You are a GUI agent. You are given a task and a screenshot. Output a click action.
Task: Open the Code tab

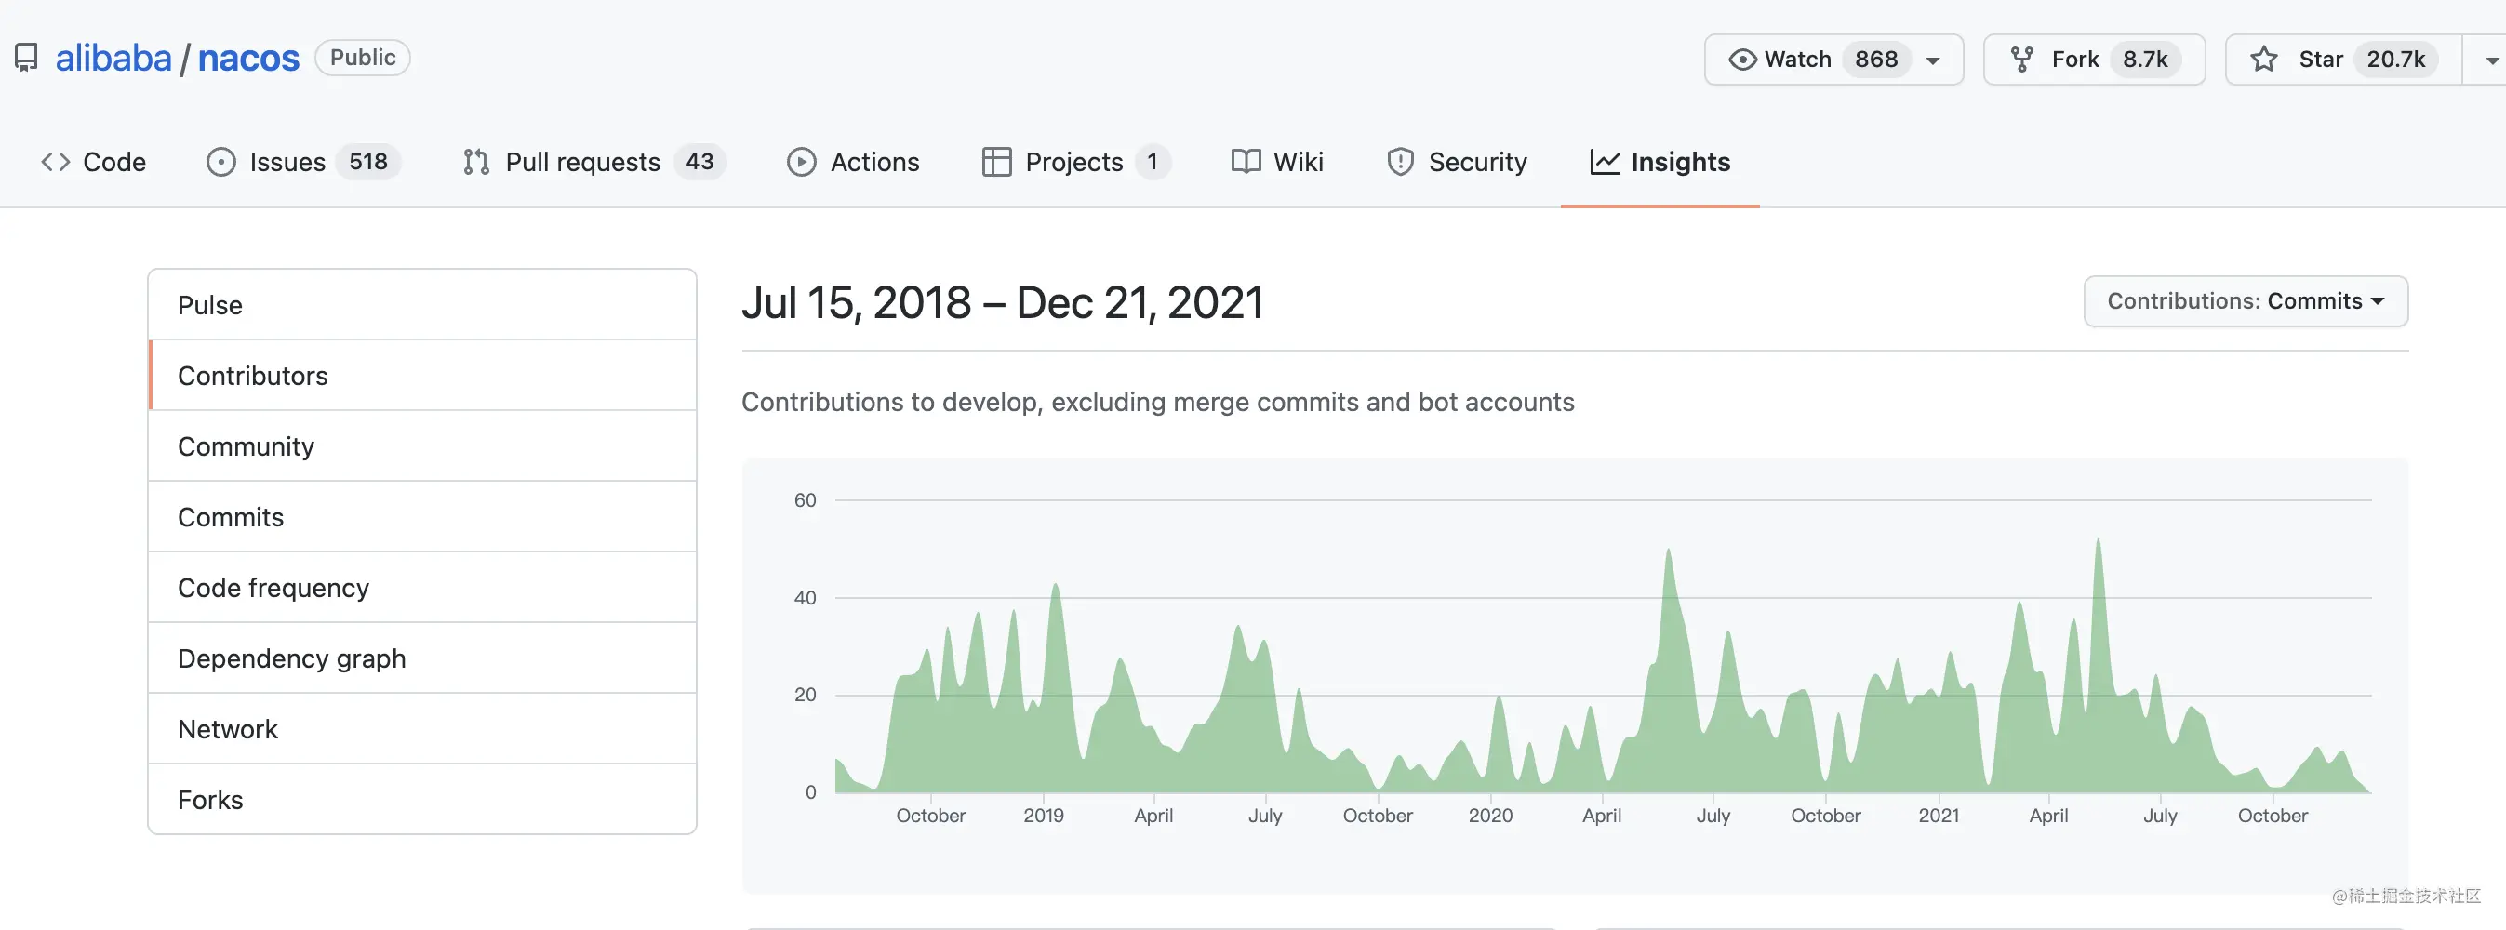coord(93,162)
